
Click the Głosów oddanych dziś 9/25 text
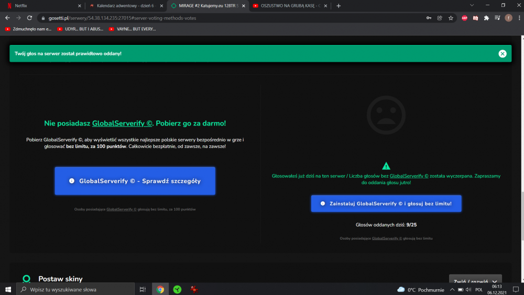386,224
